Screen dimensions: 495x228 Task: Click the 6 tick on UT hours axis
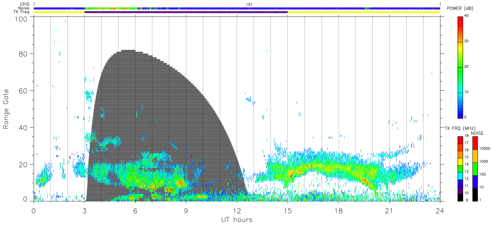[135, 210]
